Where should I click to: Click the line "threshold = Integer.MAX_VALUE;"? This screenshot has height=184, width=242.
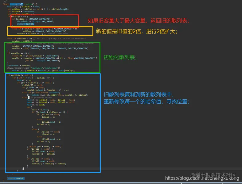[36, 21]
